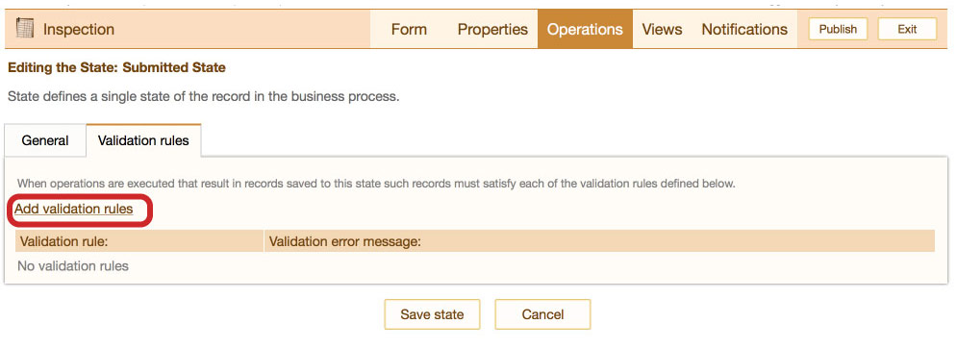957x348 pixels.
Task: Click the Inspection notebook icon
Action: (x=24, y=29)
